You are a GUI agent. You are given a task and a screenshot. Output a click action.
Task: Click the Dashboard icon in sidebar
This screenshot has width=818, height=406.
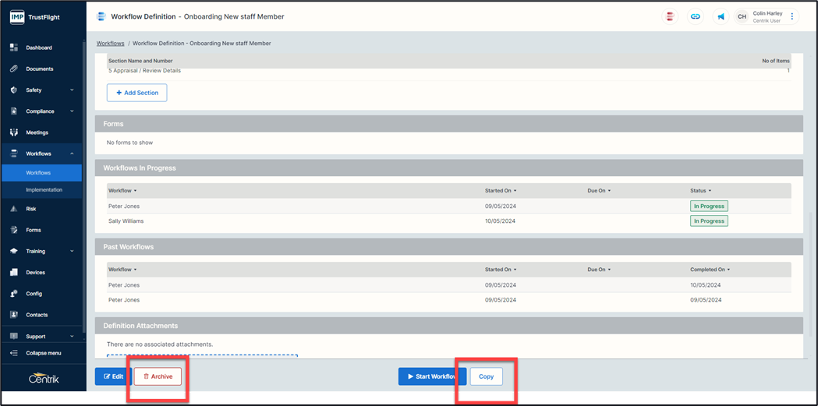pyautogui.click(x=14, y=48)
